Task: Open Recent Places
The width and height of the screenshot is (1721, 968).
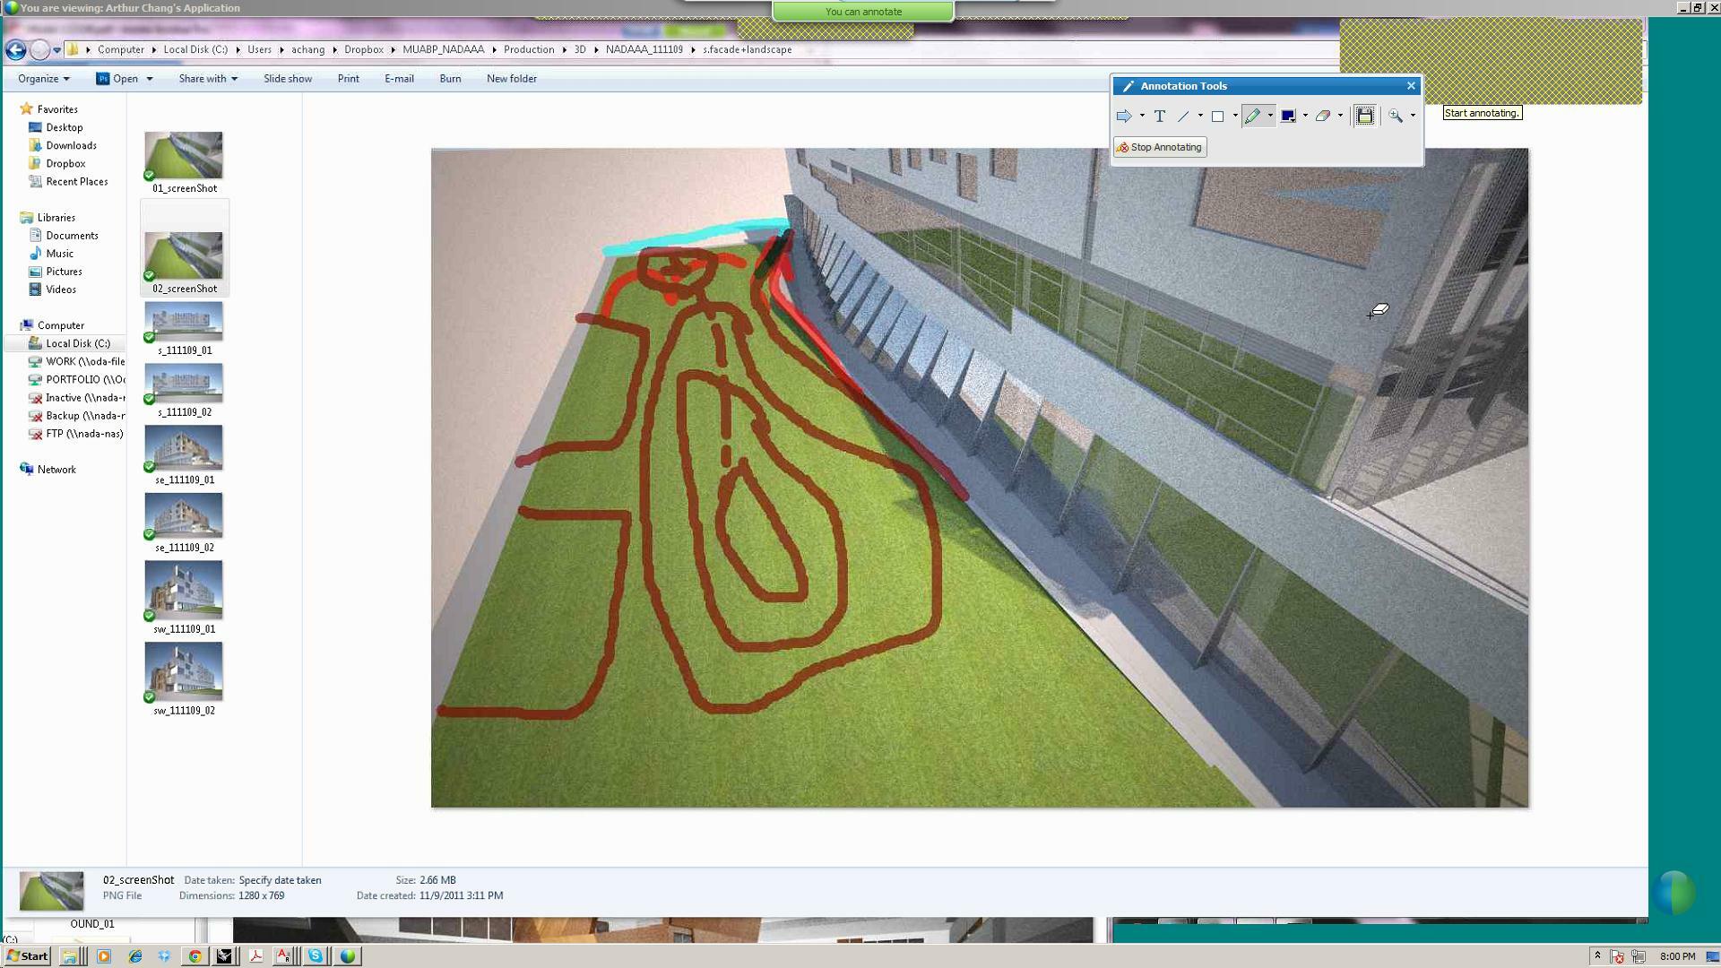Action: click(68, 181)
